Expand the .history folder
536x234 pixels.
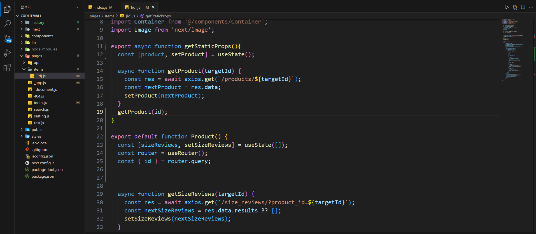point(22,22)
